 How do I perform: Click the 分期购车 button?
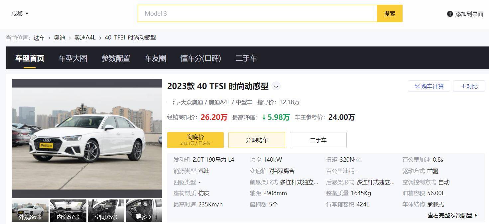256,140
